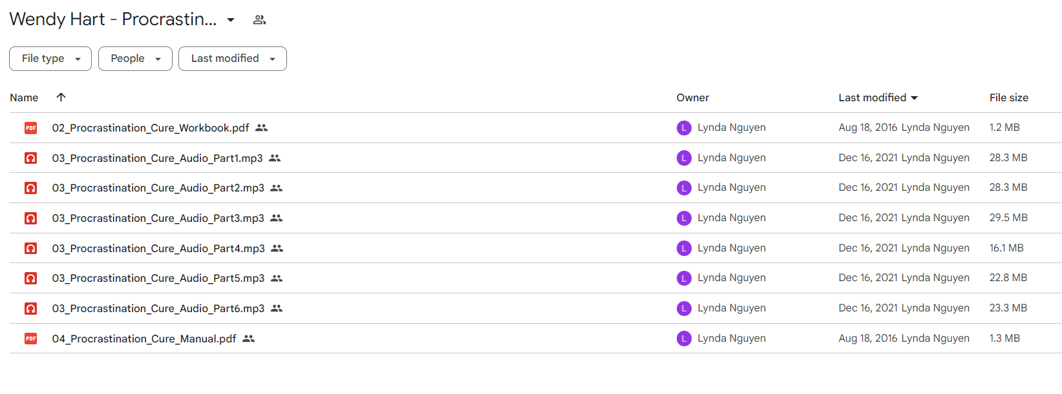Select 03_Procrastination_Cure_Audio_Part5.mp3 file name
The height and width of the screenshot is (394, 1062).
click(x=158, y=279)
